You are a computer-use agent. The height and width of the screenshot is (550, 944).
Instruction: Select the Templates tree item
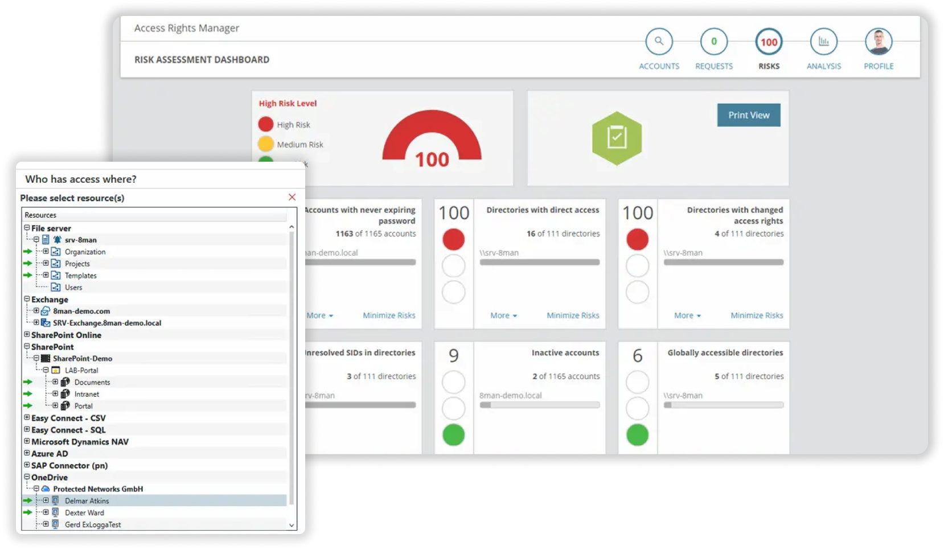(81, 276)
